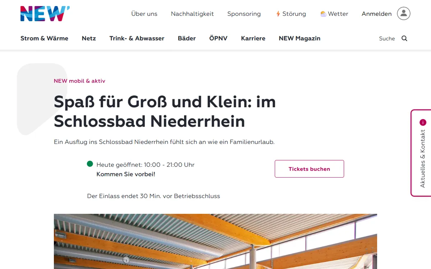The height and width of the screenshot is (269, 431).
Task: Click the Tickets buchen button
Action: 309,169
